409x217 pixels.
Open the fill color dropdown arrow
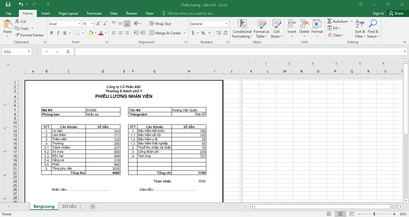click(x=96, y=33)
